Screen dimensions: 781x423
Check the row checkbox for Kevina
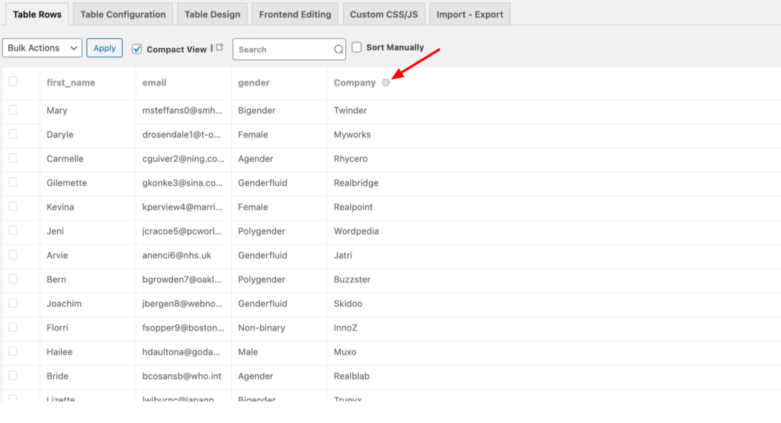coord(12,206)
